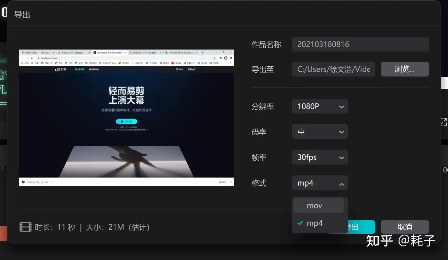The width and height of the screenshot is (448, 260).
Task: Click the 时长: 11 秒 text
Action: 55,227
